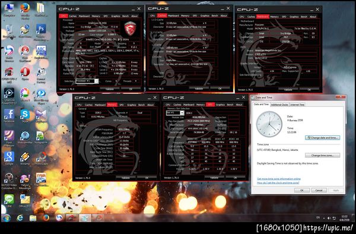The width and height of the screenshot is (356, 234).
Task: Click the Change time zone button
Action: [x=323, y=156]
